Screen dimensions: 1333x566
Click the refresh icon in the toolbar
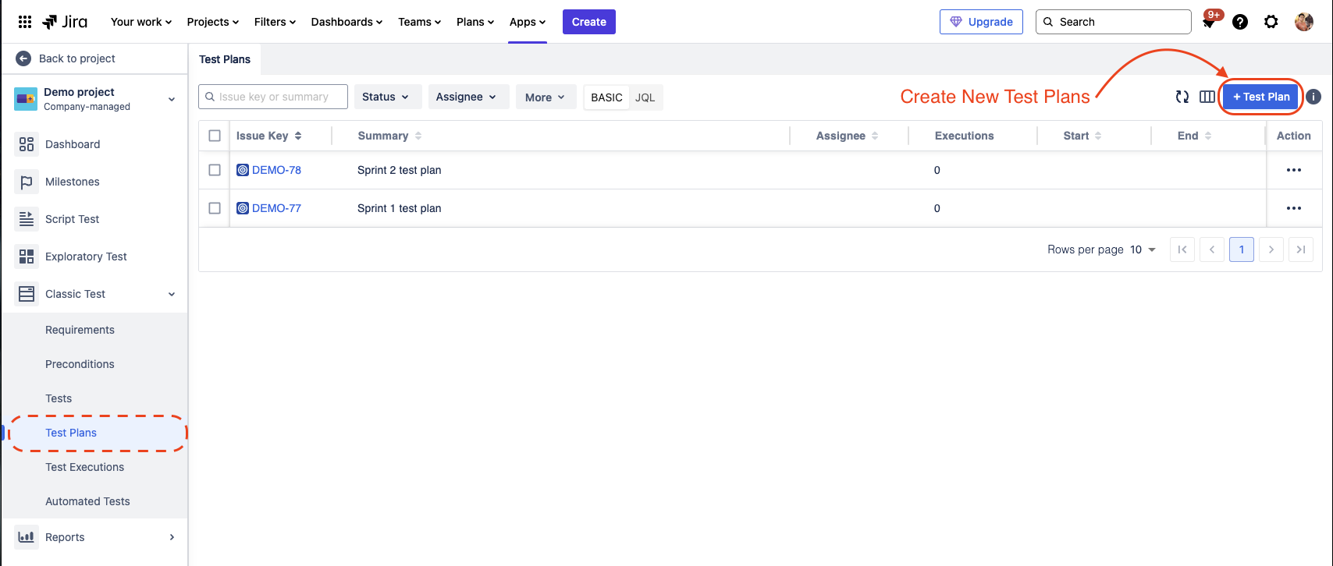click(x=1182, y=97)
